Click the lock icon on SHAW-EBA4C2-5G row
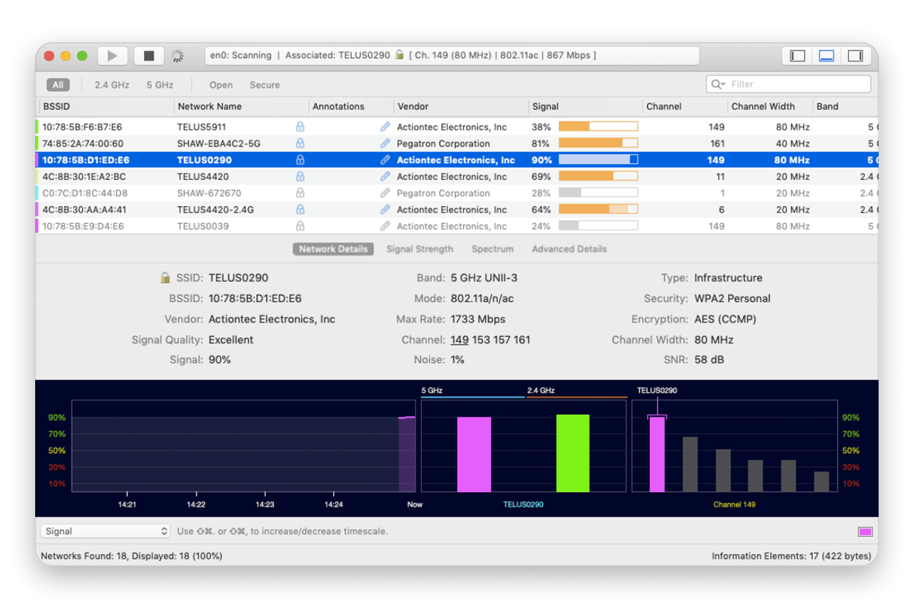The image size is (914, 613). point(300,144)
